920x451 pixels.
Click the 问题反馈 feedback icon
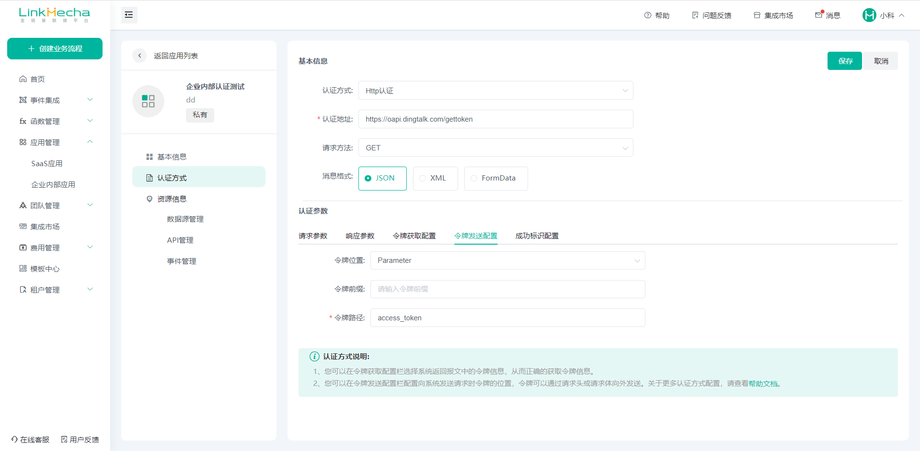[695, 15]
